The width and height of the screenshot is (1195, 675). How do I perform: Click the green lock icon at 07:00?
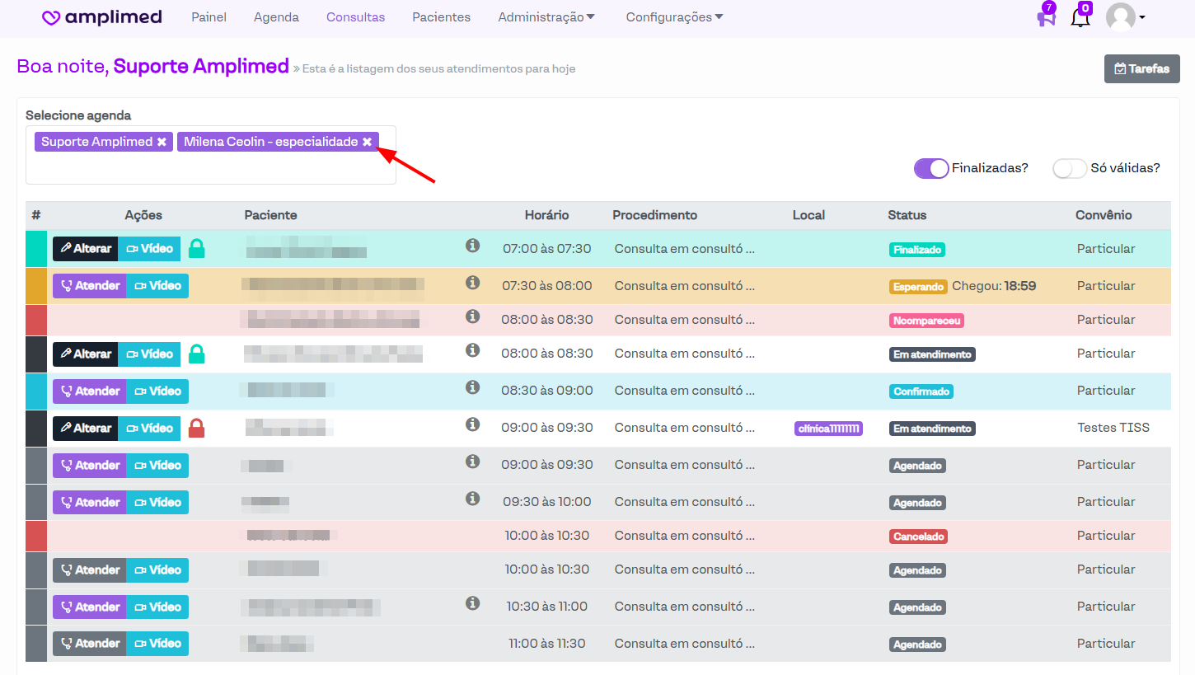point(196,249)
